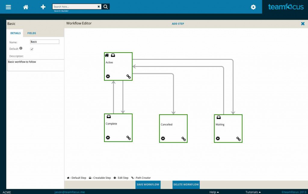
Task: Click the SAVE WORKFLOW button
Action: [x=148, y=185]
